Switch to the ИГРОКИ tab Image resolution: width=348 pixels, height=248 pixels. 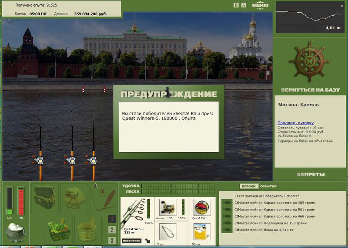click(x=249, y=186)
